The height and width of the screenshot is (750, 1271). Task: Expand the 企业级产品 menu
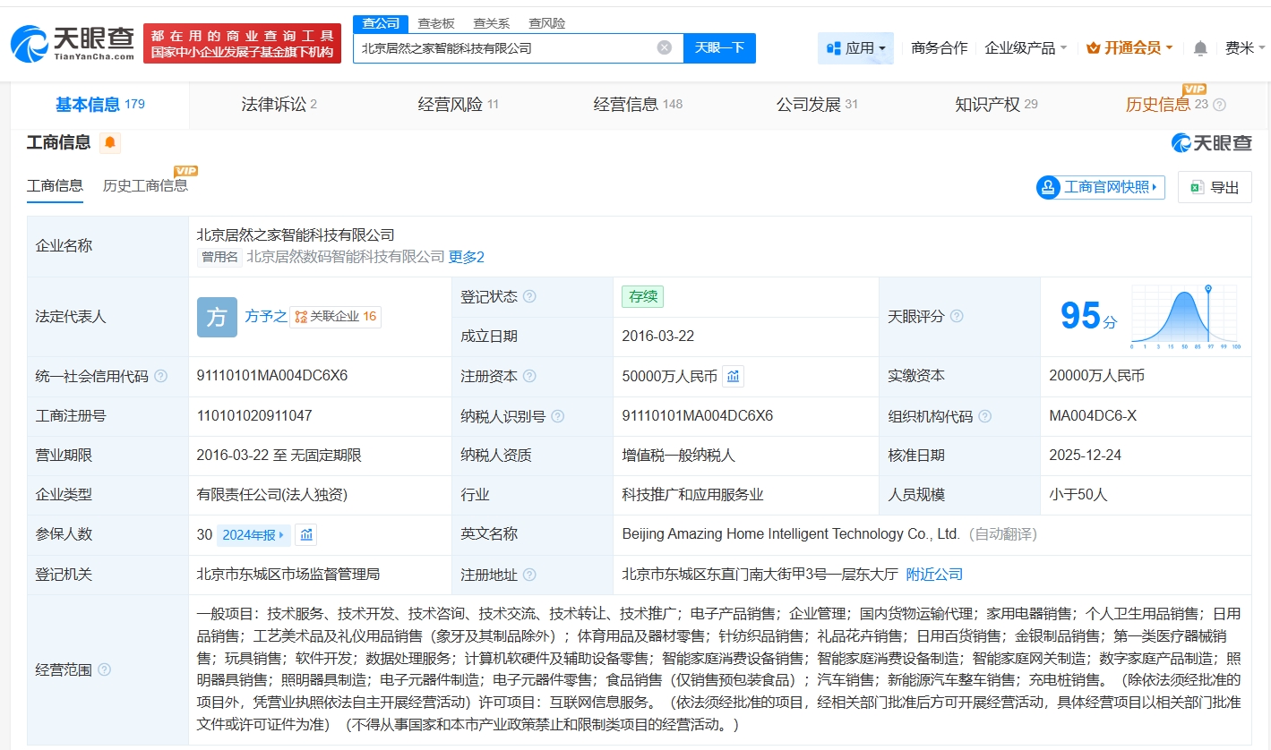1025,48
